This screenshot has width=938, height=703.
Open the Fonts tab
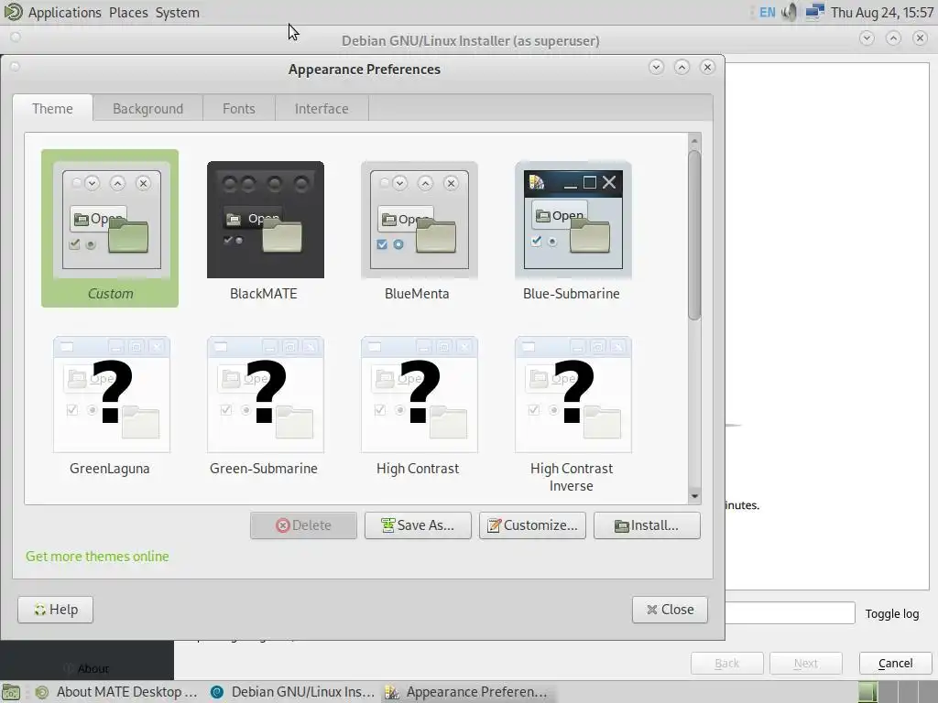(239, 108)
